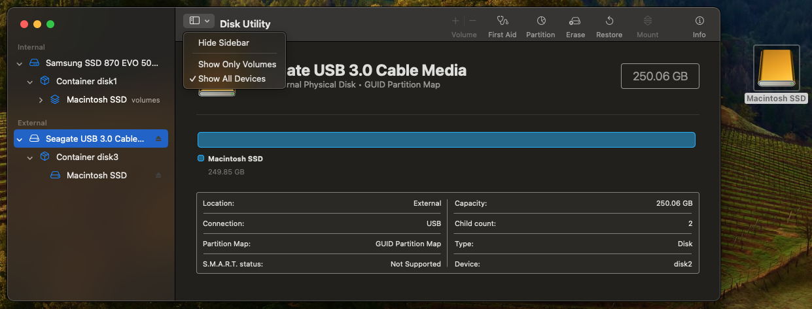812x309 pixels.
Task: Toggle the sidebar View dropdown button
Action: point(200,21)
